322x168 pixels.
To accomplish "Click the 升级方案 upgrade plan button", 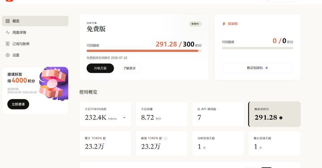I will click(100, 68).
